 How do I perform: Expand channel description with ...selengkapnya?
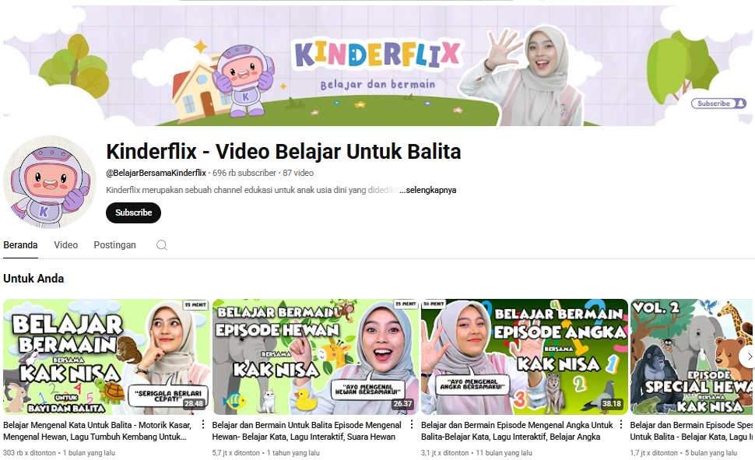(427, 190)
